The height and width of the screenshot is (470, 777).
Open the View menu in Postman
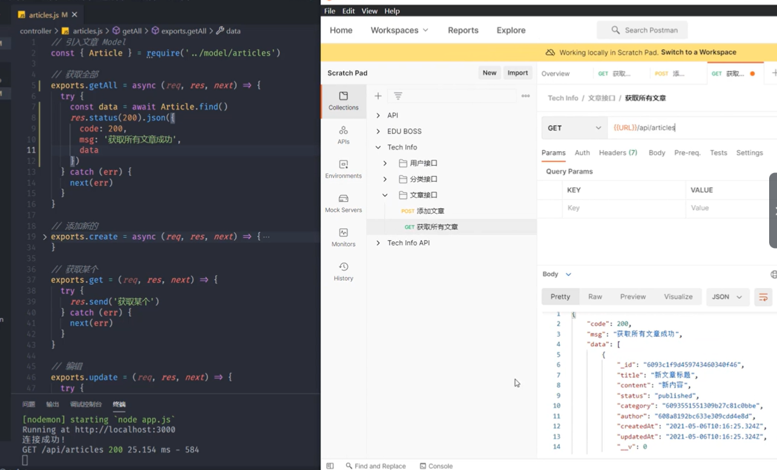click(370, 11)
